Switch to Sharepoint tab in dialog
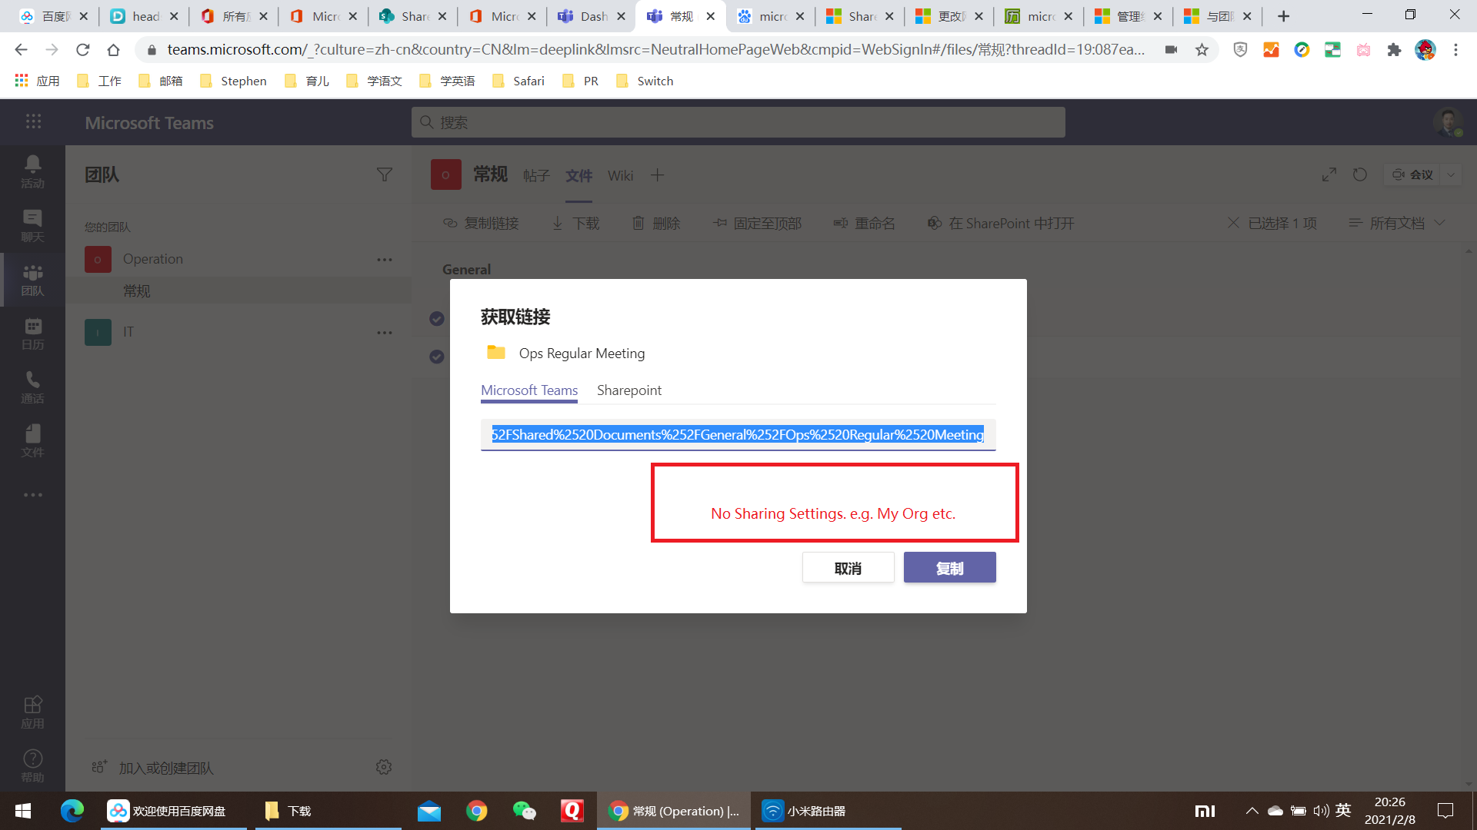Image resolution: width=1477 pixels, height=830 pixels. (628, 390)
